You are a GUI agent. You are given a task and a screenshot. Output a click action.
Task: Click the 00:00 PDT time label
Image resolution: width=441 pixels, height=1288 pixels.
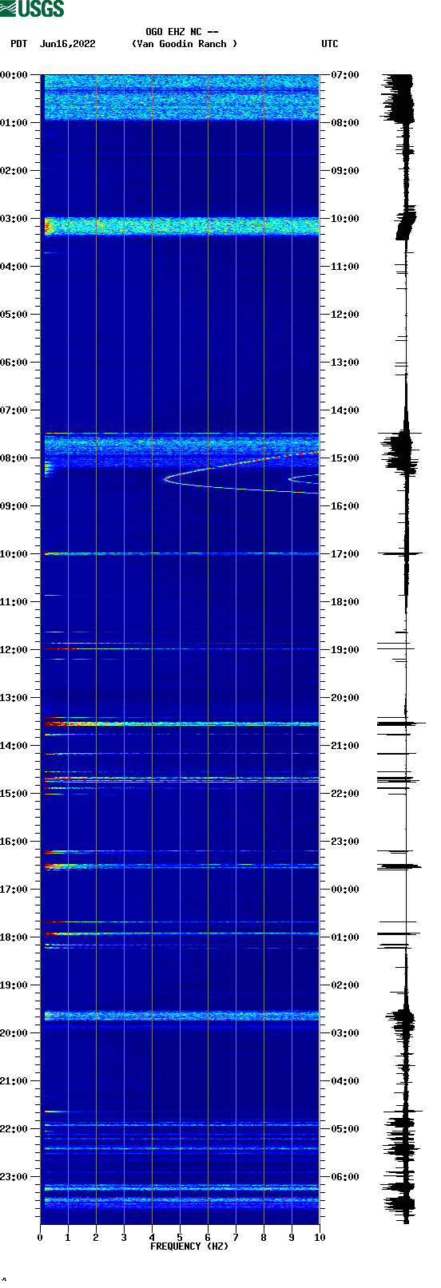tap(14, 75)
